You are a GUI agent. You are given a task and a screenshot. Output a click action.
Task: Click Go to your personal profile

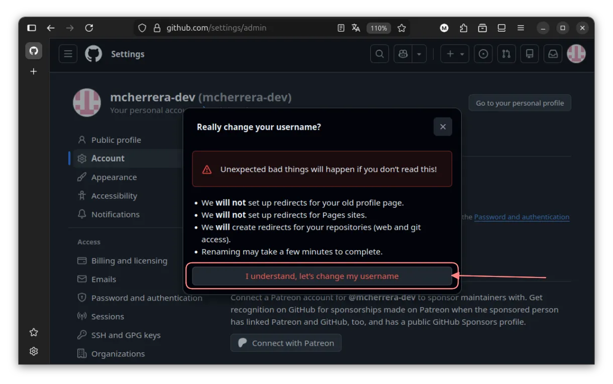click(x=520, y=103)
